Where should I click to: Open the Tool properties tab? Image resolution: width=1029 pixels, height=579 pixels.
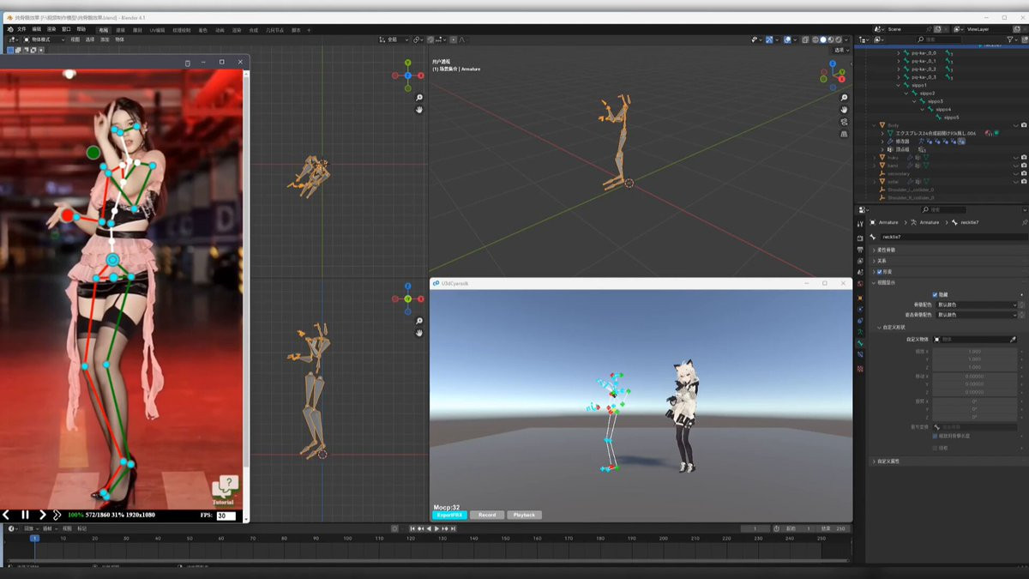(860, 224)
